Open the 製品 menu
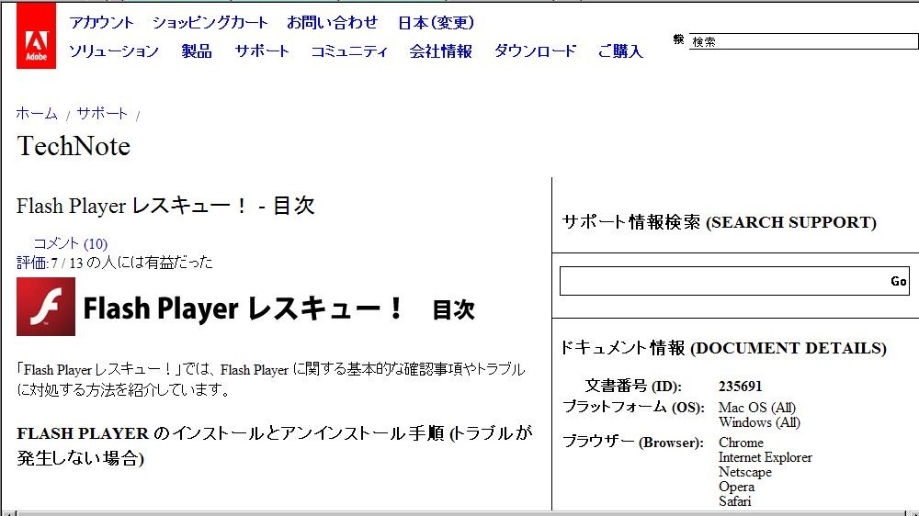Screen dimensions: 919x516 197,50
